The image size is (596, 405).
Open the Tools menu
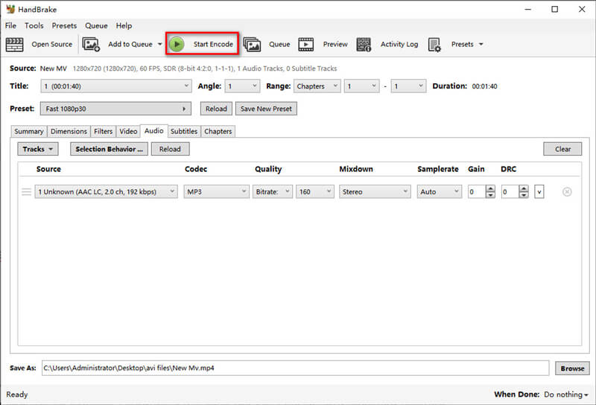pyautogui.click(x=34, y=25)
